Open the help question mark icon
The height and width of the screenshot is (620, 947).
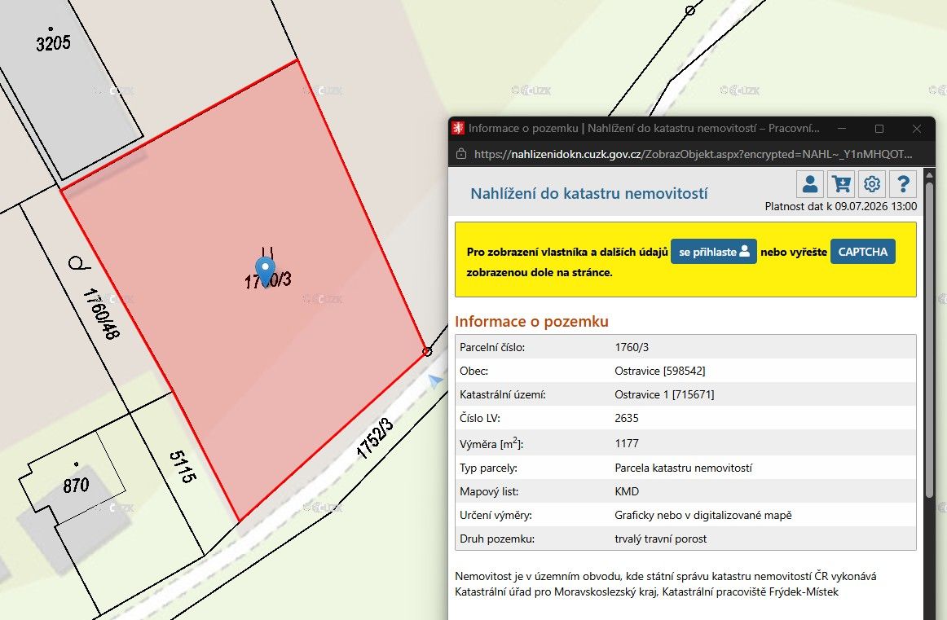point(903,184)
